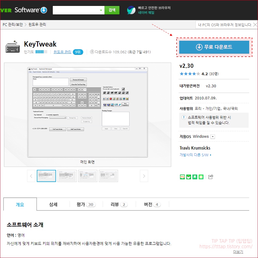Click the fourth green share icon
The image size is (258, 258).
201,177
